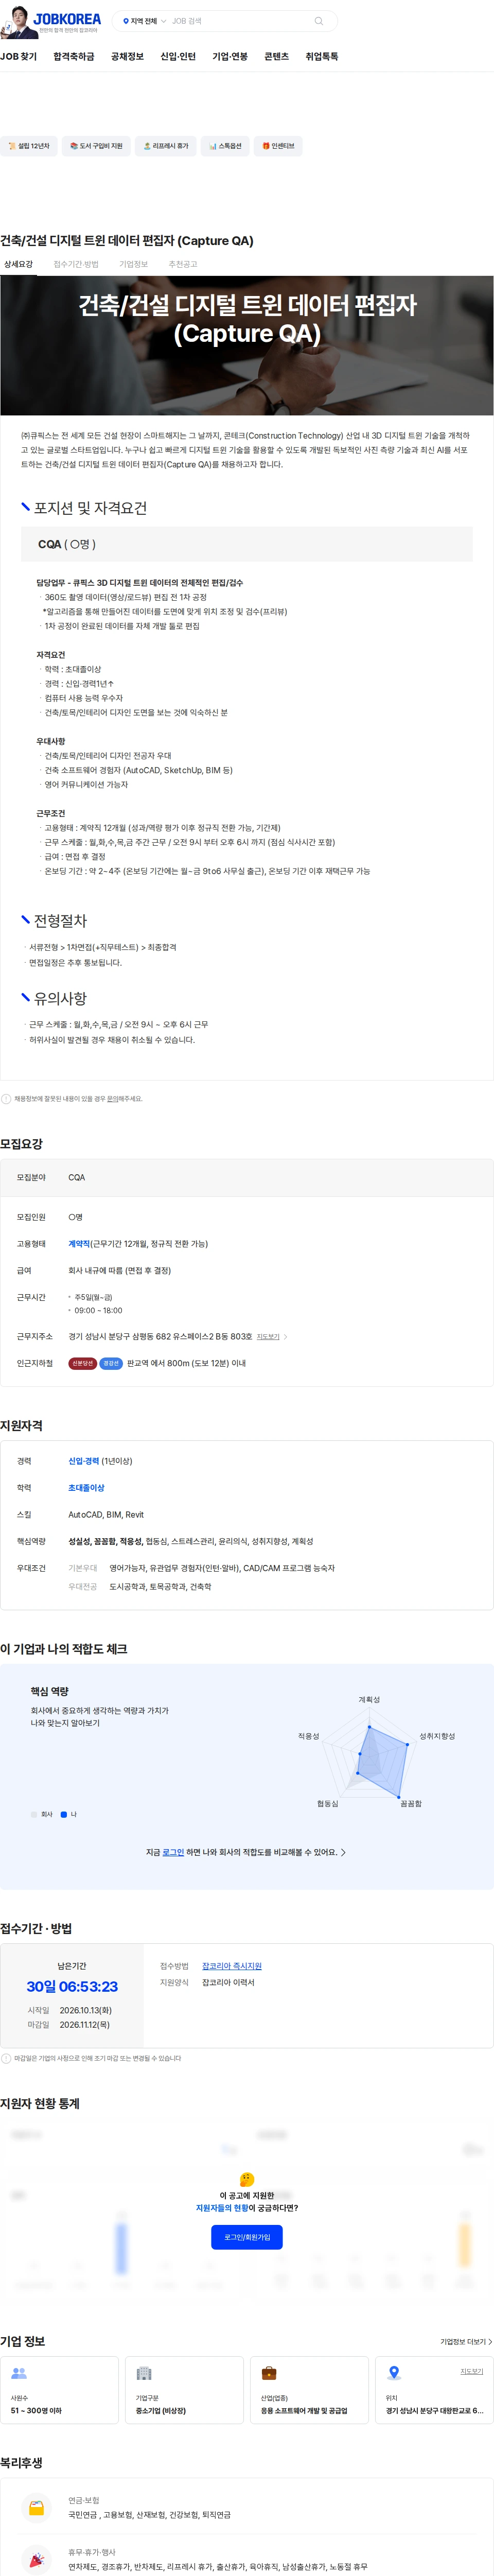Click the 초대졸이상 education link
The width and height of the screenshot is (494, 2576).
click(86, 1487)
